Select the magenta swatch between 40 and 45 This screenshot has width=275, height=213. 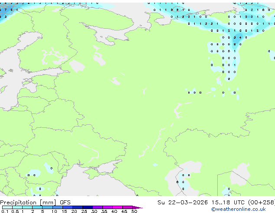pos(118,207)
